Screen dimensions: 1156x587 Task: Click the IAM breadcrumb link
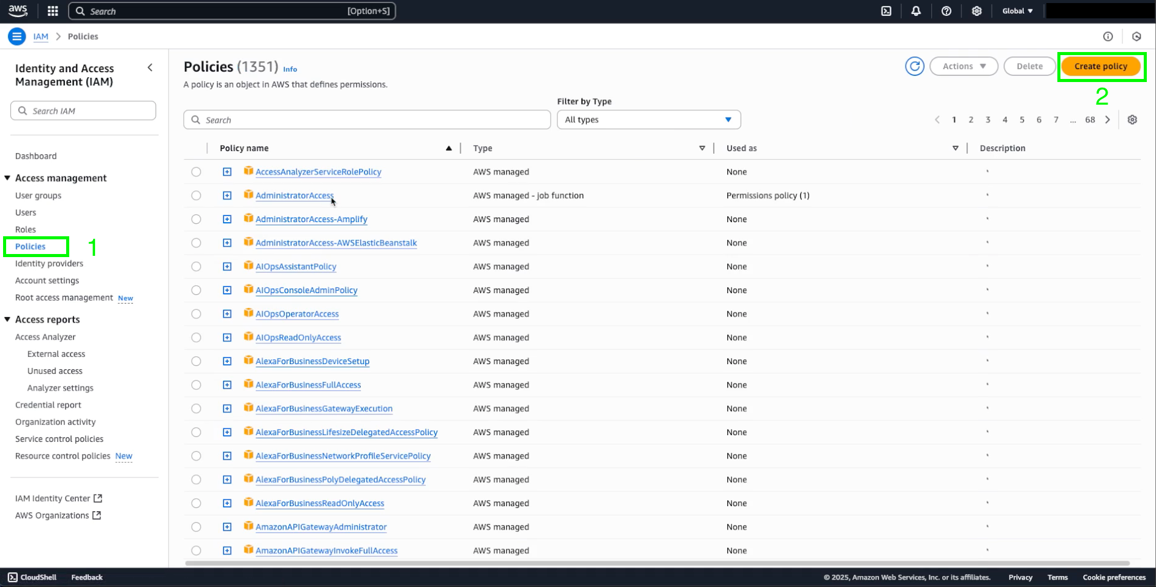tap(40, 37)
